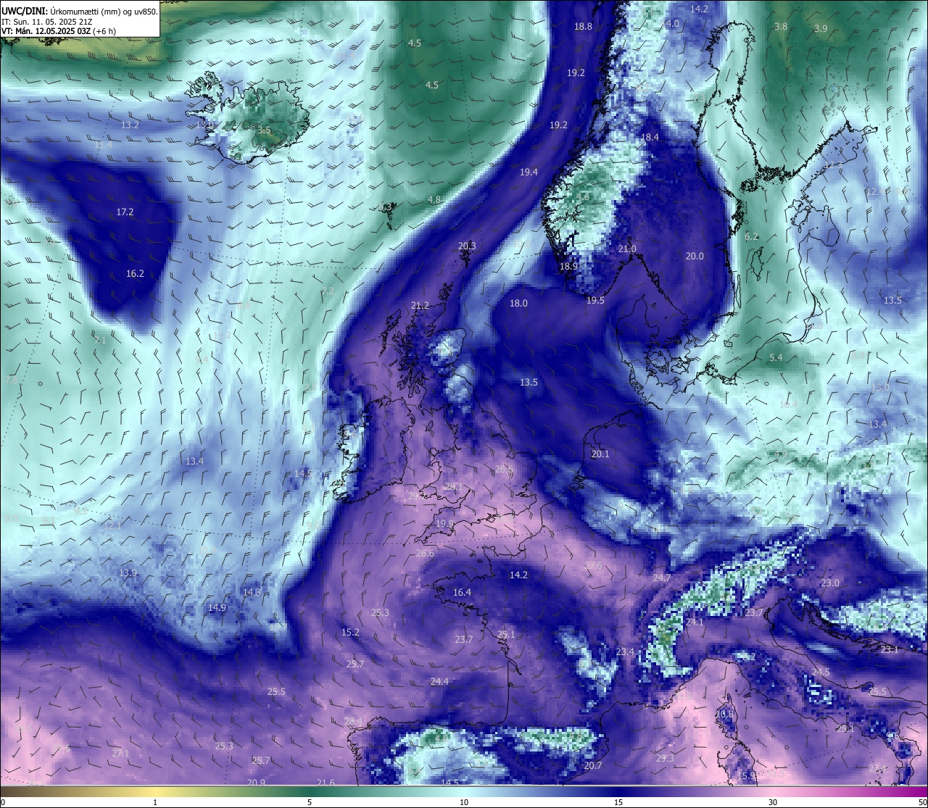Click the 1 tick on the color scale

point(155,802)
